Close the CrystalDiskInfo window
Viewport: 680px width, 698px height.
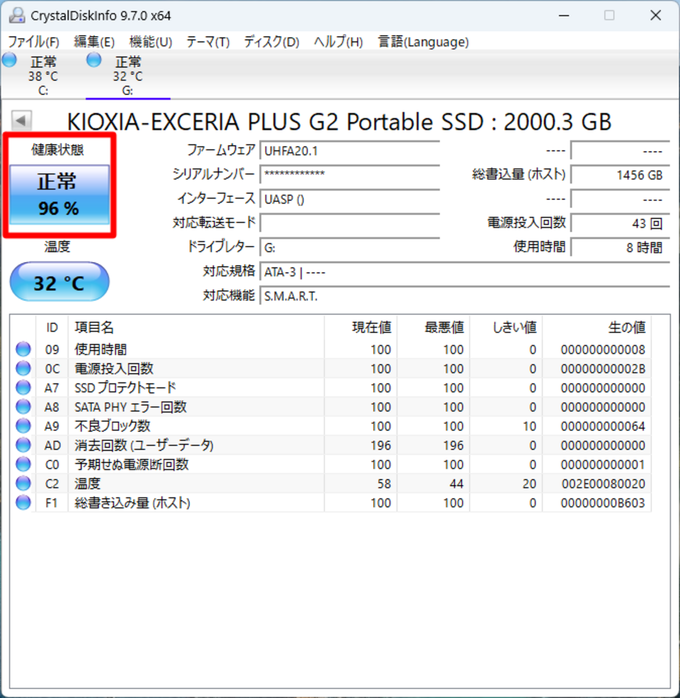click(655, 16)
